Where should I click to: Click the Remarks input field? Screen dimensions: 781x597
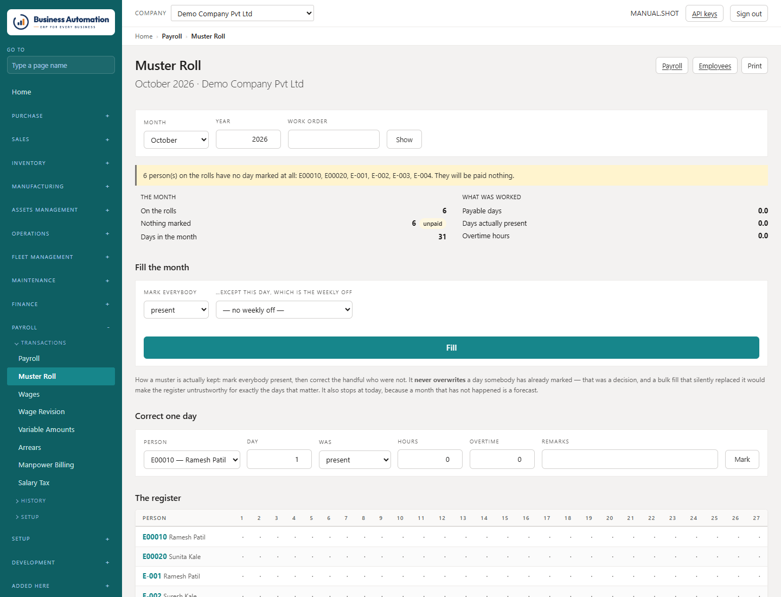tap(630, 459)
